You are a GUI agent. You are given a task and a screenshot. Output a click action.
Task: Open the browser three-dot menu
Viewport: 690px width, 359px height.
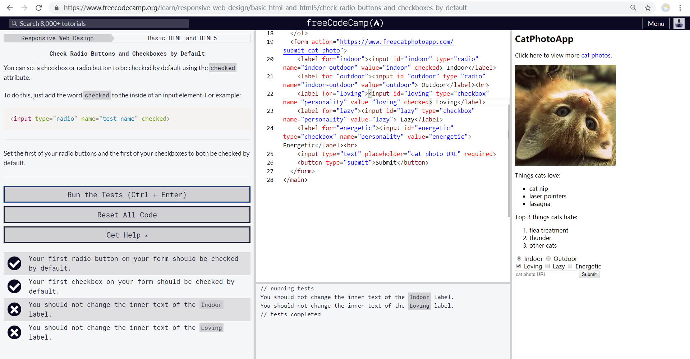680,8
